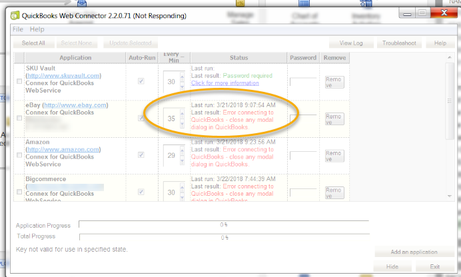Click the Auto-Run column header
The width and height of the screenshot is (461, 277).
point(142,57)
